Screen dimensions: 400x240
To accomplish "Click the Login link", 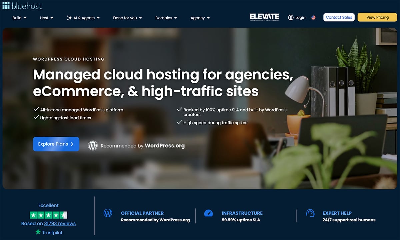I will pos(300,18).
